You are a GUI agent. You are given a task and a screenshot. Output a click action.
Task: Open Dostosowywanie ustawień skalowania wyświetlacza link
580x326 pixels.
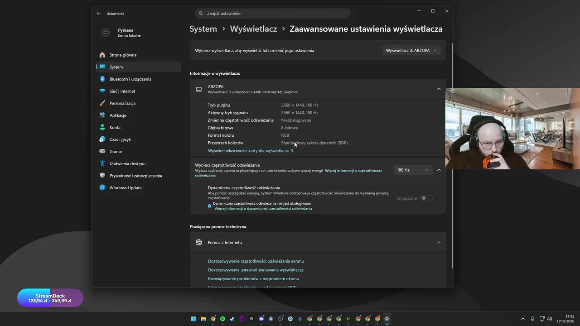tap(256, 270)
